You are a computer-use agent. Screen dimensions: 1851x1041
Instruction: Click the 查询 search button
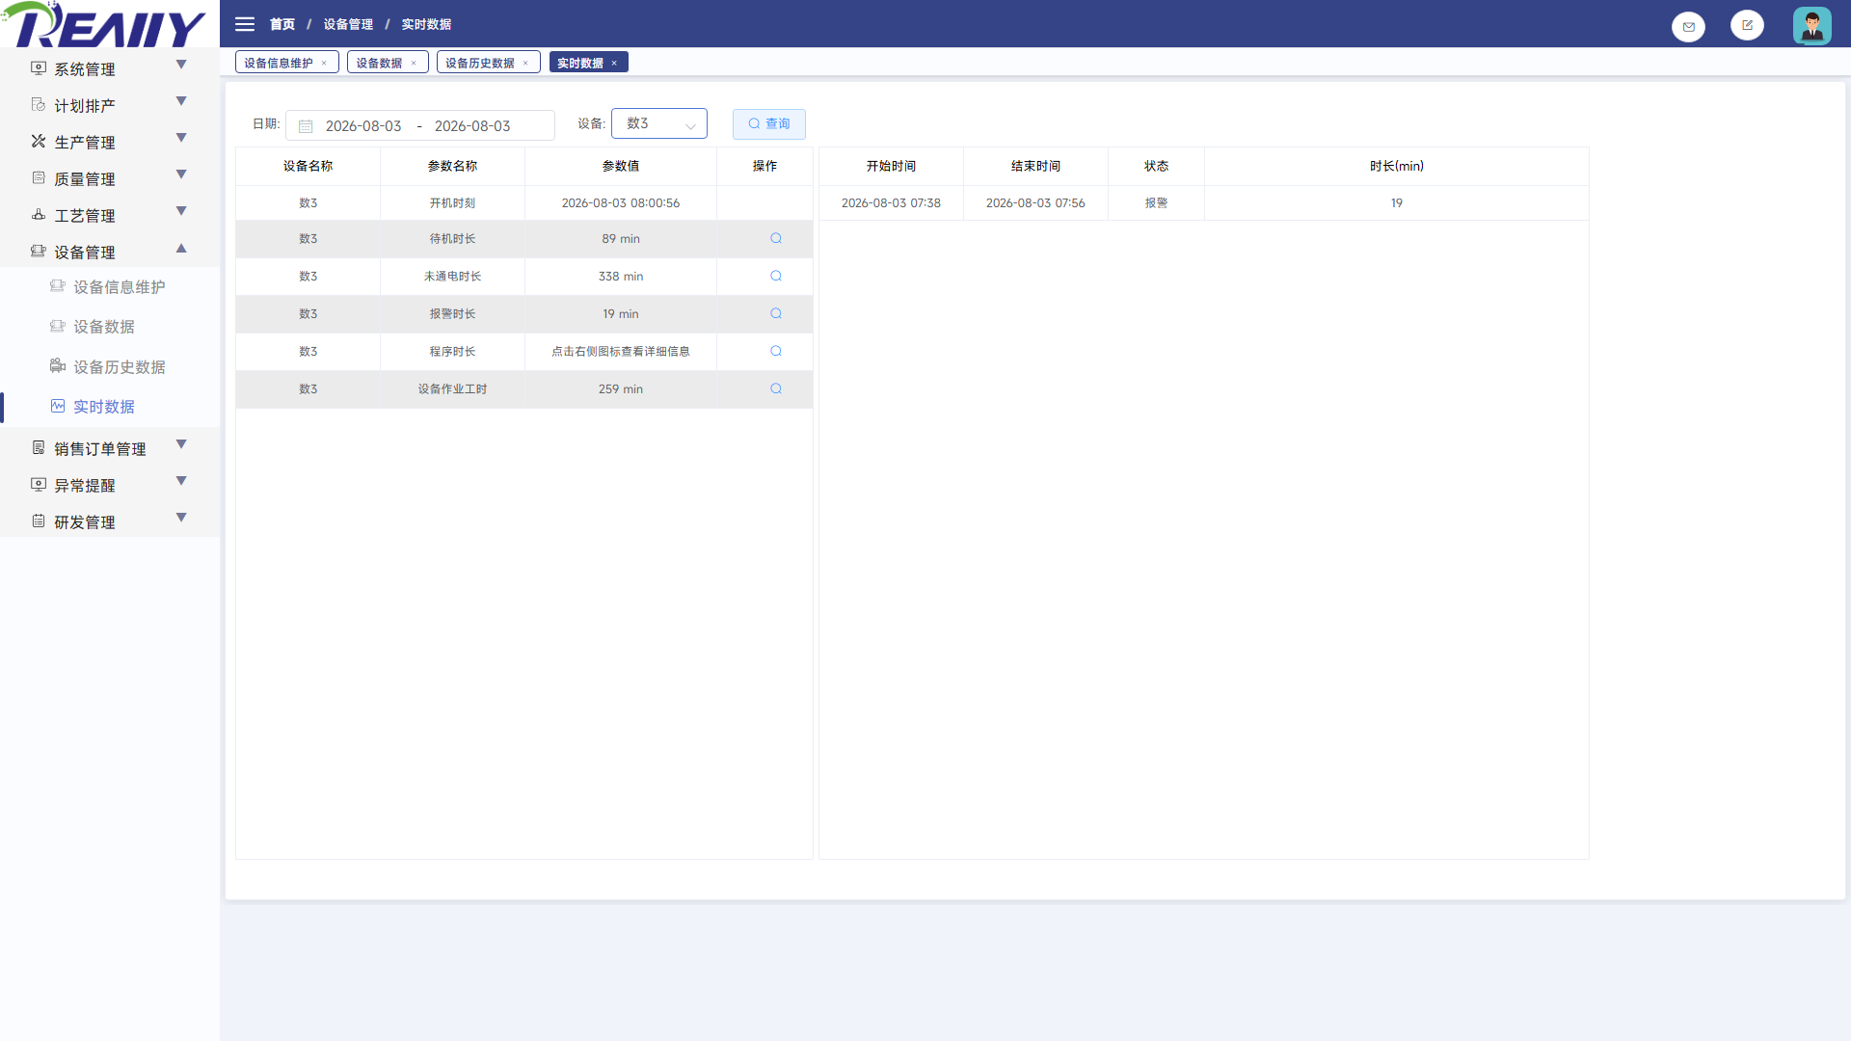point(769,123)
